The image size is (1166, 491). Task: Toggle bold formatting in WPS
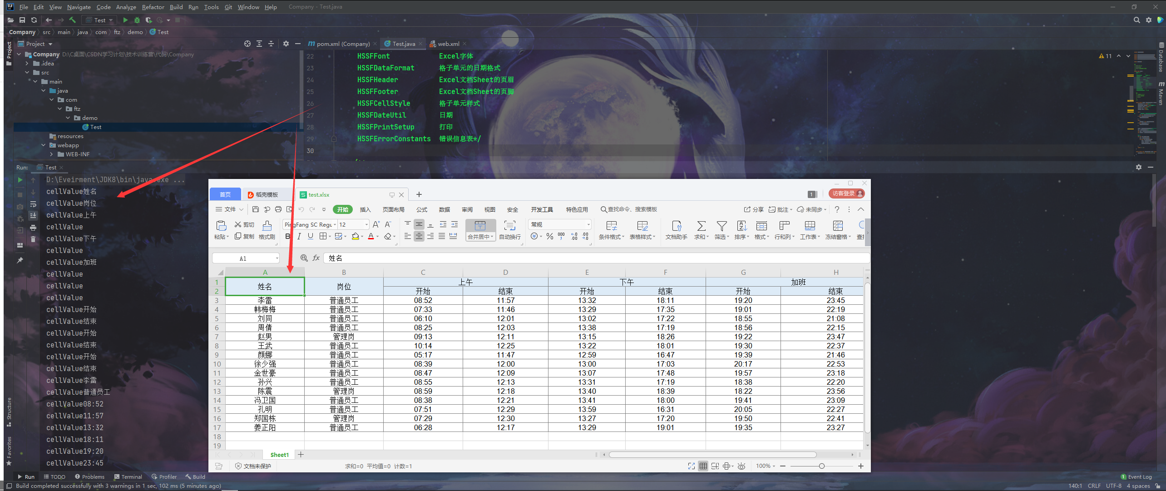pos(287,236)
